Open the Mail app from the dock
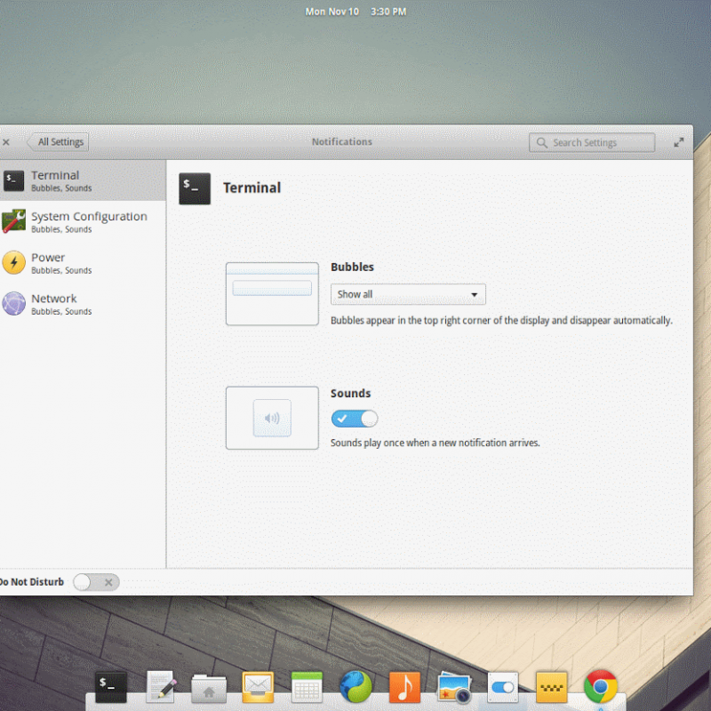 (258, 684)
